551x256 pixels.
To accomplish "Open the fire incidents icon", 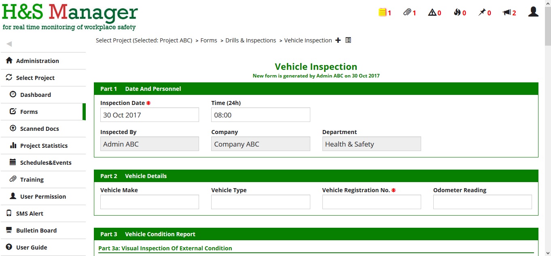I will [x=457, y=13].
